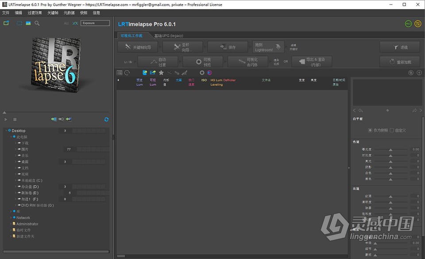Image resolution: width=425 pixels, height=259 pixels.
Task: Stop preview playback with stop button
Action: [15, 120]
